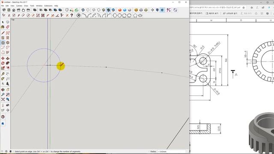The height and width of the screenshot is (154, 274).
Task: Click the Radius measurement input box
Action: [171, 151]
